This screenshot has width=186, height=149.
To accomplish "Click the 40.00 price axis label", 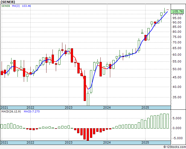I will tap(177, 87).
